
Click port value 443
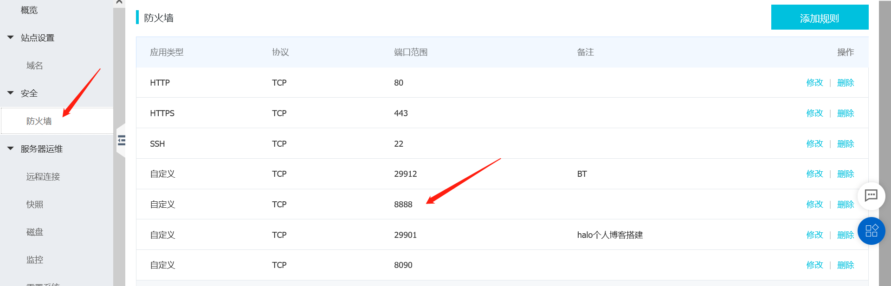click(401, 113)
